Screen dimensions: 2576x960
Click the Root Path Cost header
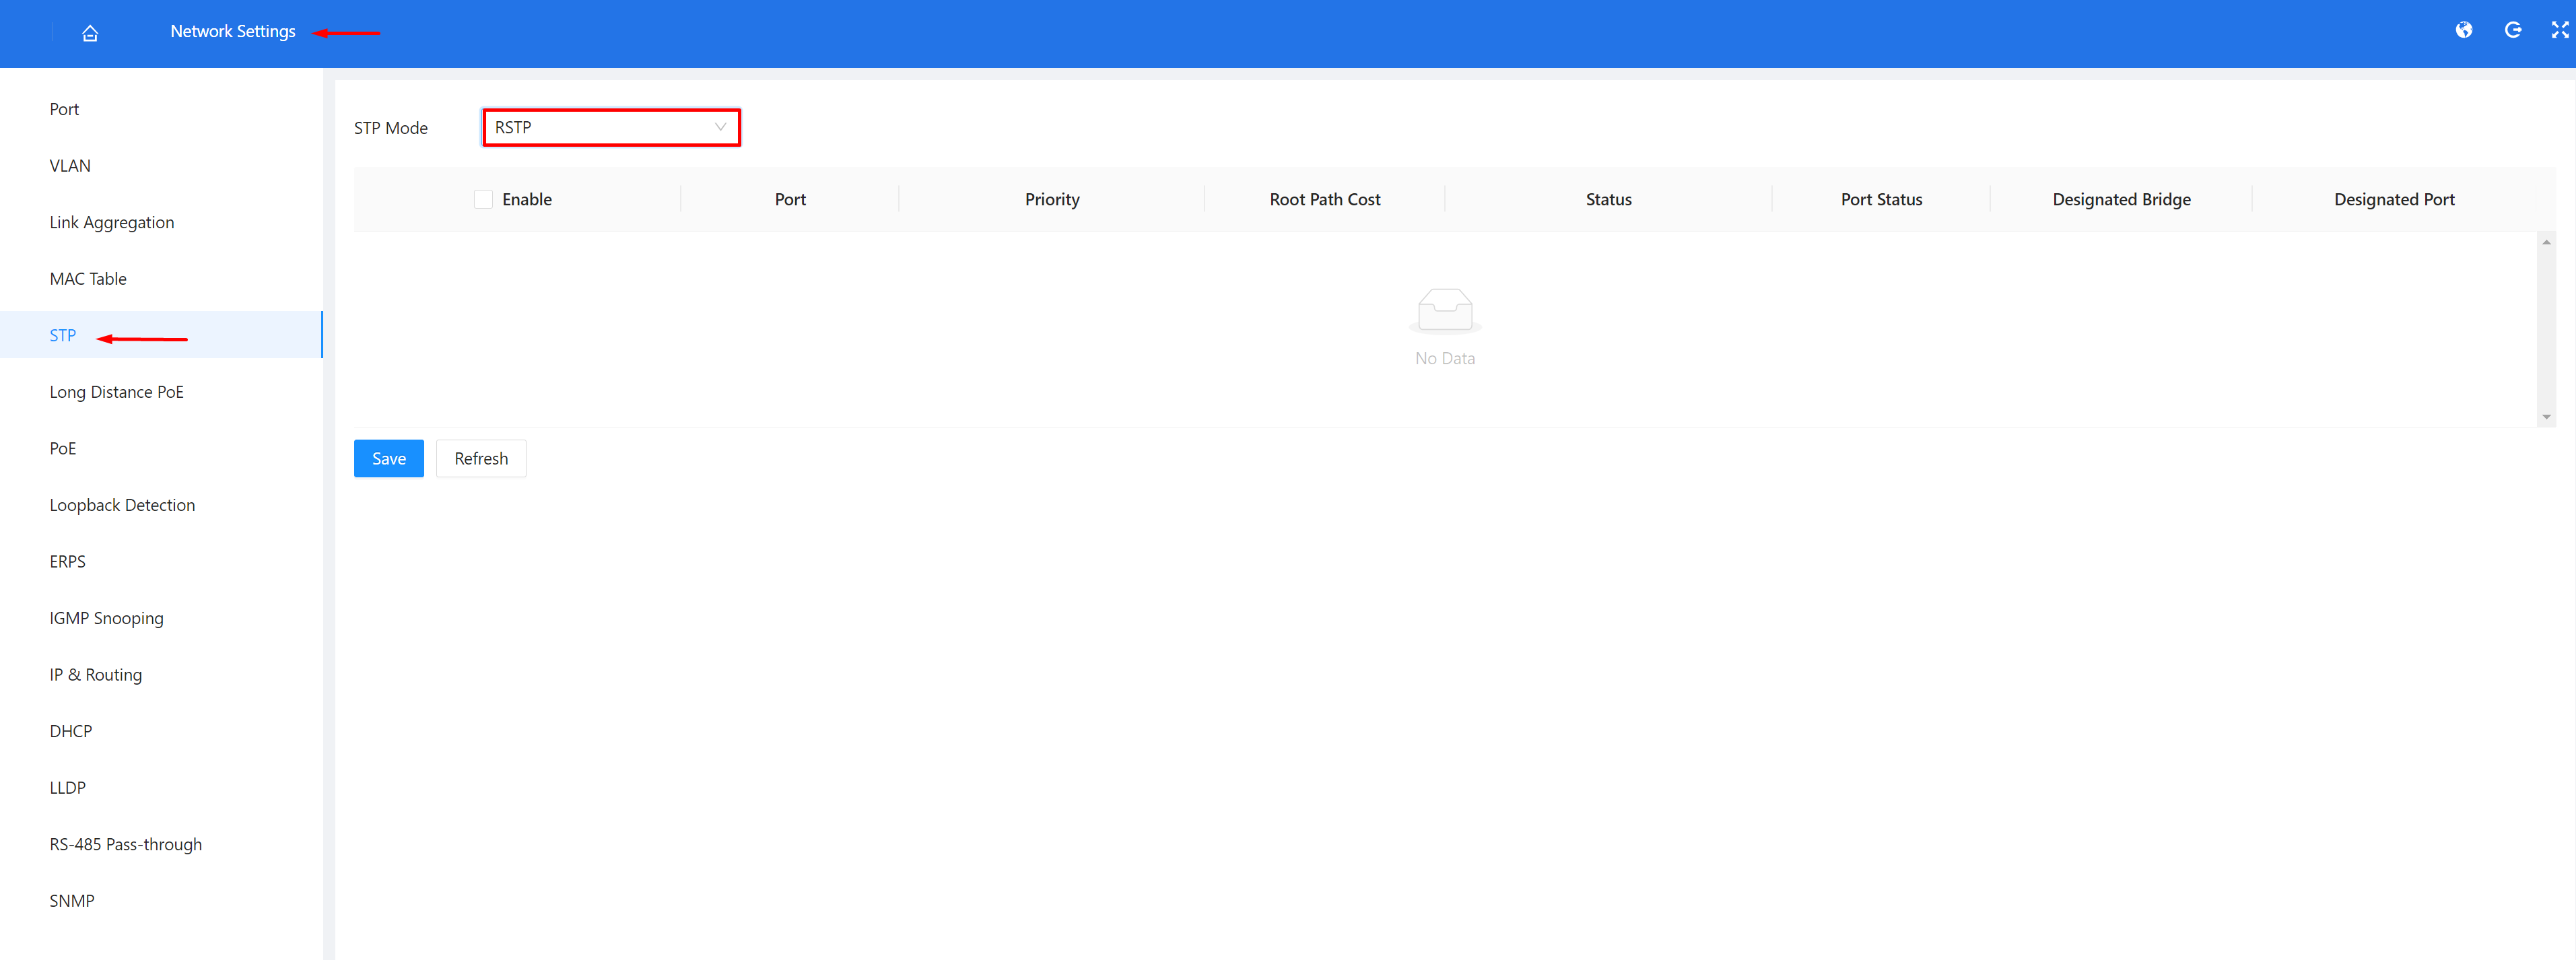click(1325, 199)
